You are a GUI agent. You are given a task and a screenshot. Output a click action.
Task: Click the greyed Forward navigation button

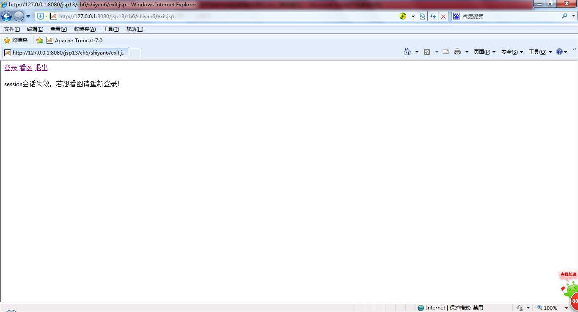19,16
